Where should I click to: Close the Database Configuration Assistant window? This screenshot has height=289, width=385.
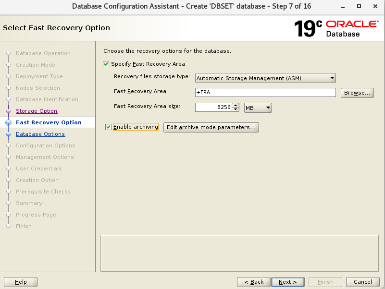(x=375, y=6)
